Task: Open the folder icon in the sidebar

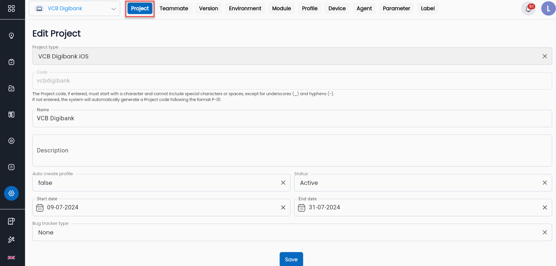Action: coord(11,88)
